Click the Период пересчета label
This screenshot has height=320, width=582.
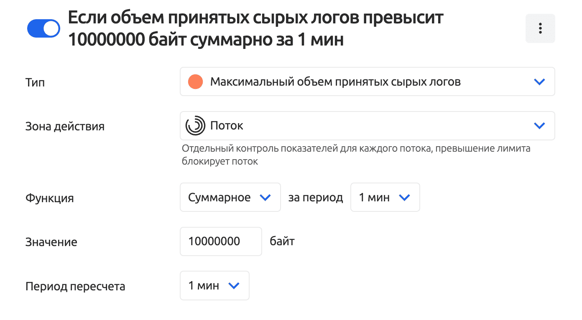(x=75, y=287)
